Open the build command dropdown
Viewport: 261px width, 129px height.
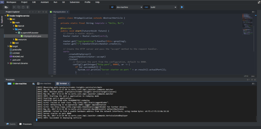pos(163,7)
